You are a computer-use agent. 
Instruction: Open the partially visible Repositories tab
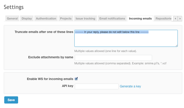point(163,18)
